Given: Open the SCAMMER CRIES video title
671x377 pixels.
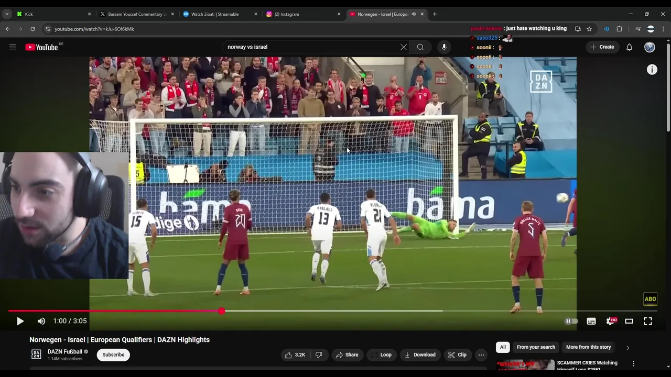Looking at the screenshot, I should pos(587,365).
